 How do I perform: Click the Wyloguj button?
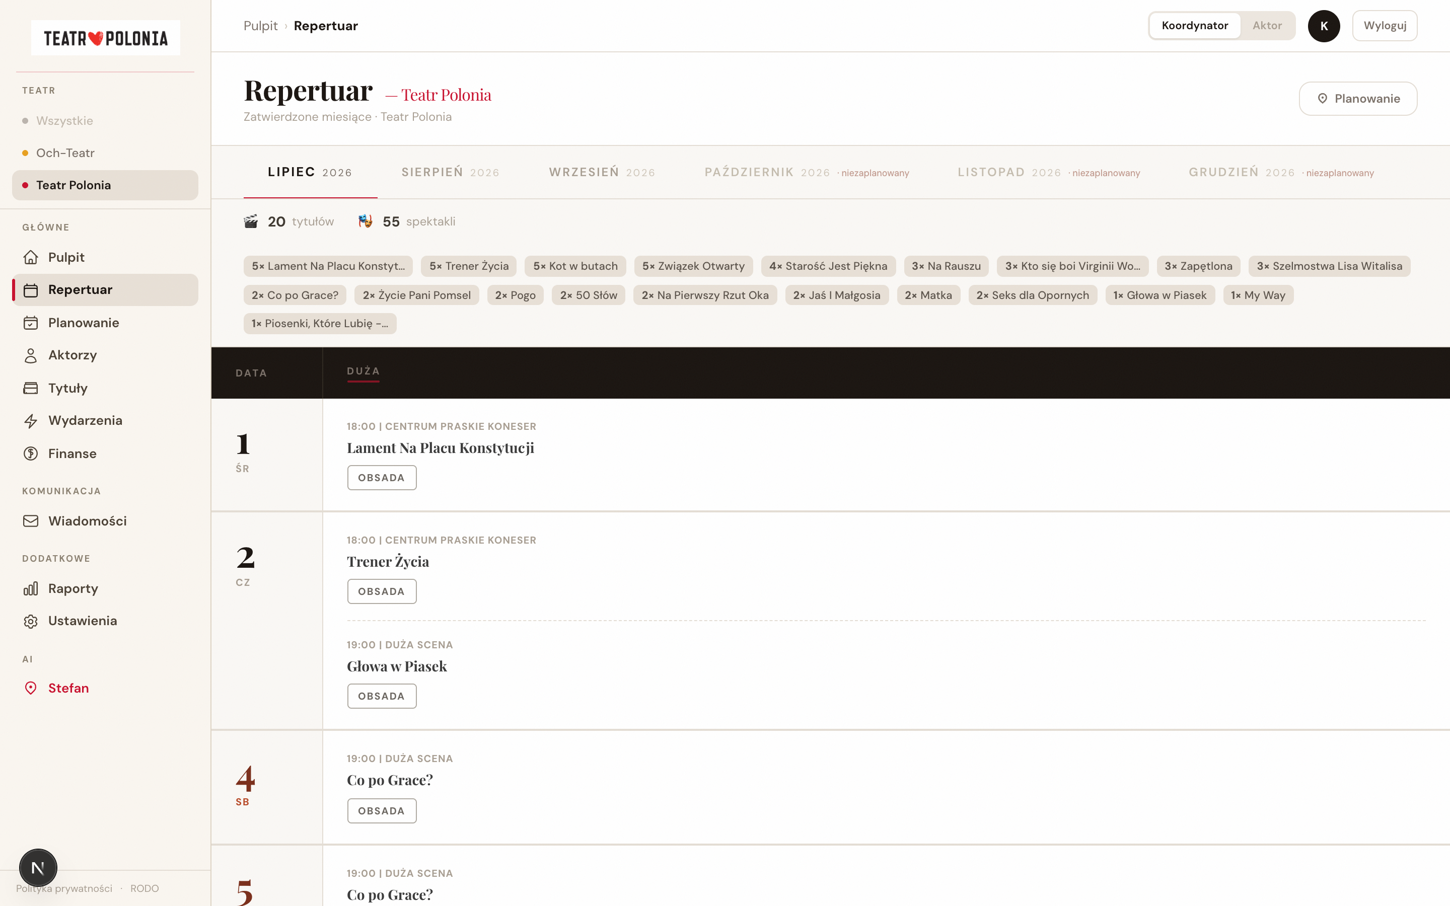coord(1384,26)
